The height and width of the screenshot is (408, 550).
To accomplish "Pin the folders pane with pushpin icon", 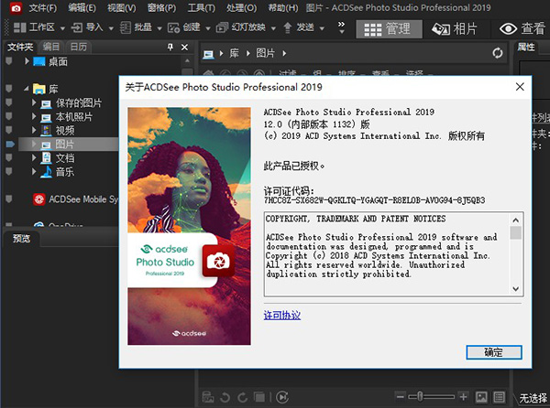I will [x=170, y=47].
